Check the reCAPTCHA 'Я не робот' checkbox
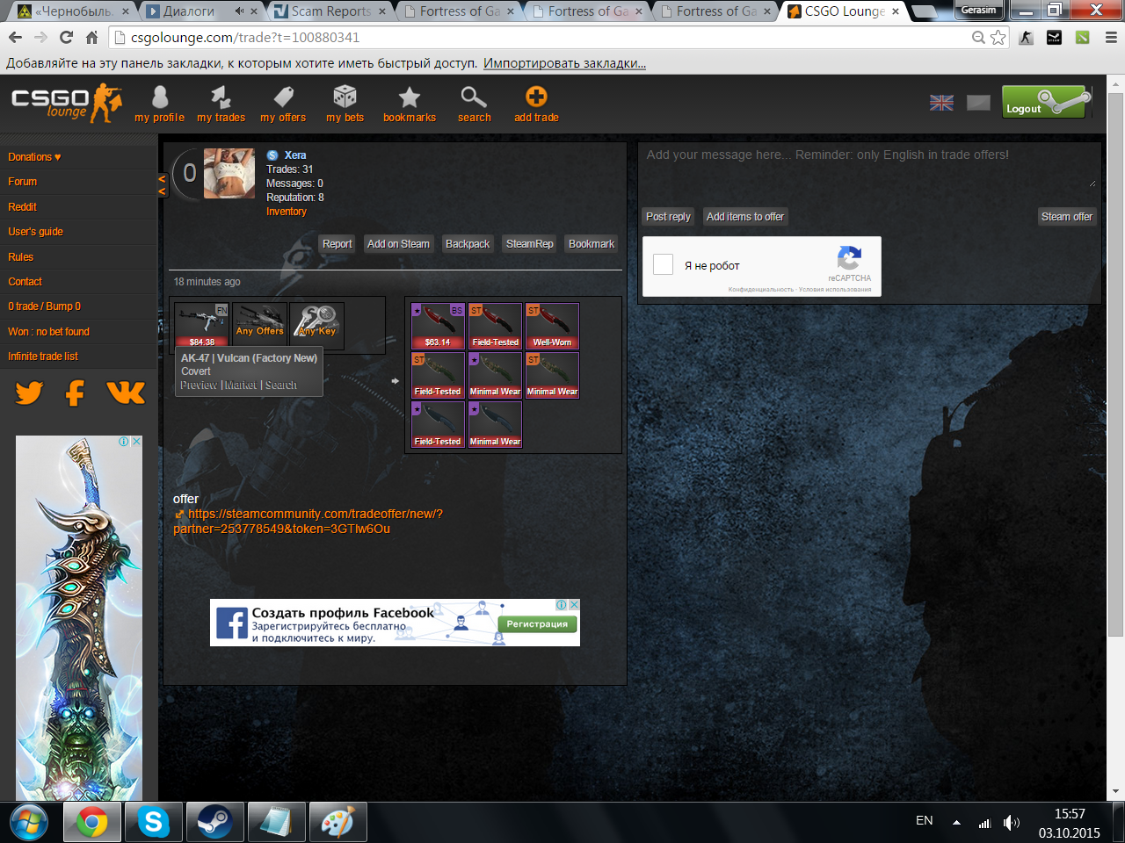1125x843 pixels. (x=664, y=264)
